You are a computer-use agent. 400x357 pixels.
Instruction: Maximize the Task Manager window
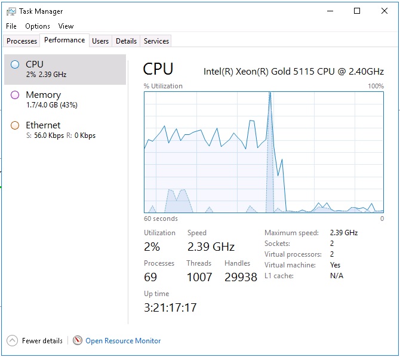coord(357,11)
